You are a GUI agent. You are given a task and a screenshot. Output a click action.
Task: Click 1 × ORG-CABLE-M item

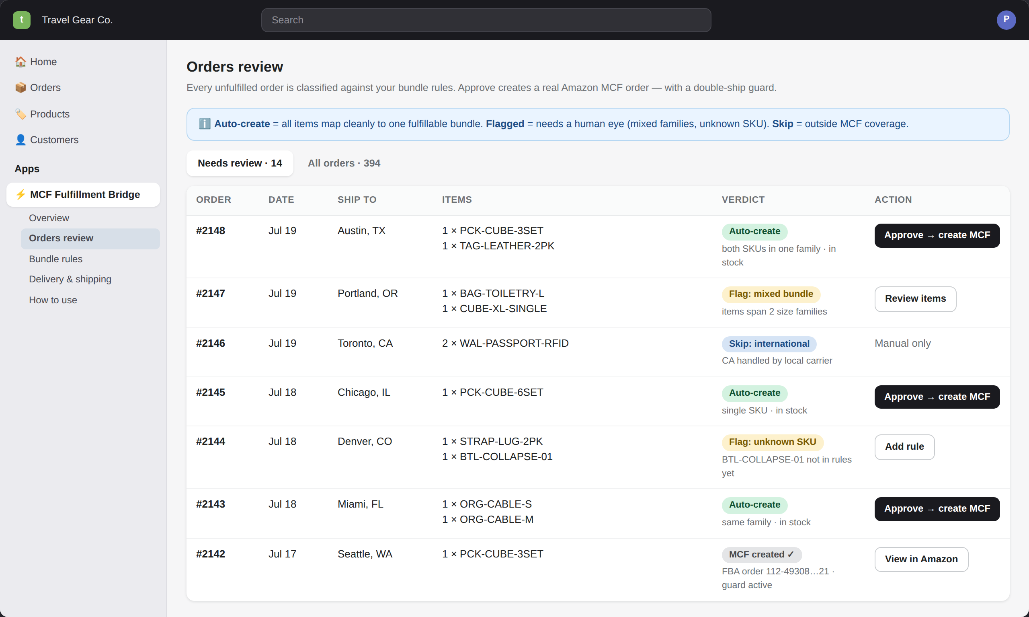tap(488, 520)
